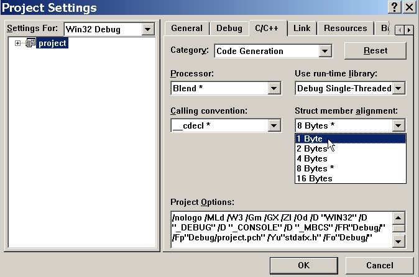Click the Cancel button
This screenshot has height=277, width=419.
coord(379,265)
